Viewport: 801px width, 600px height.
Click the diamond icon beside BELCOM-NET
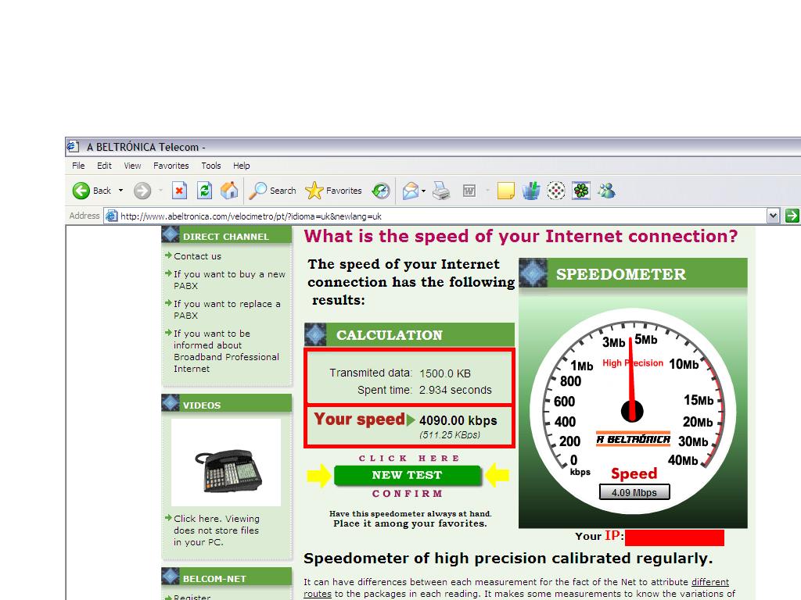pyautogui.click(x=171, y=577)
